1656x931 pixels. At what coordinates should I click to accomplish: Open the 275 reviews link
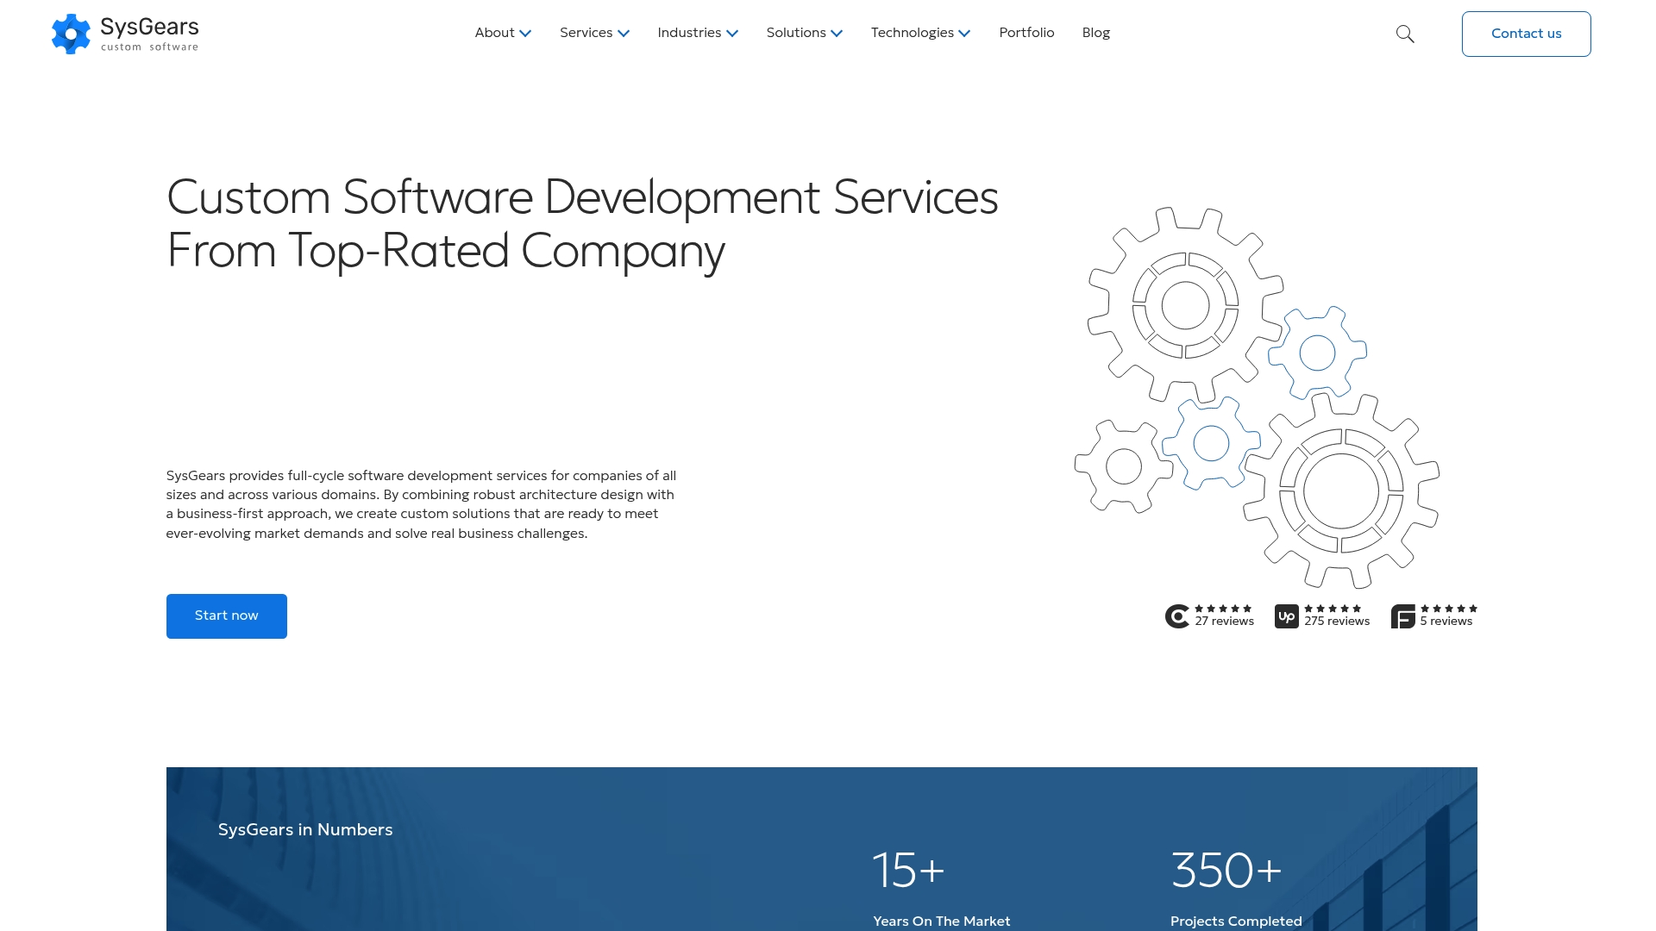[1337, 622]
